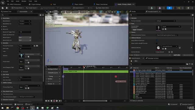Viewport: 195px width, 110px height.
Task: Toggle Enable Auto Blend Out checkbox
Action: [x=19, y=35]
